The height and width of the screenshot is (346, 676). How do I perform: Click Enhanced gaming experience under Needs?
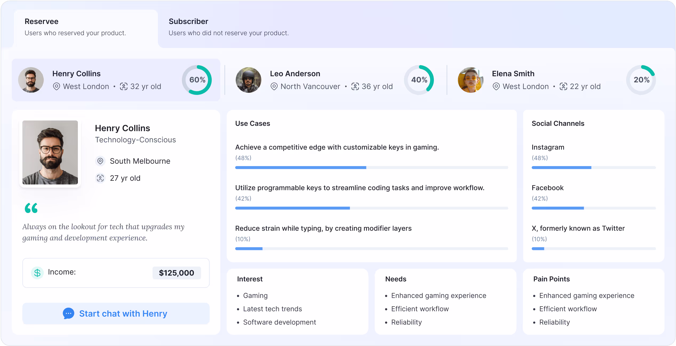[439, 295]
